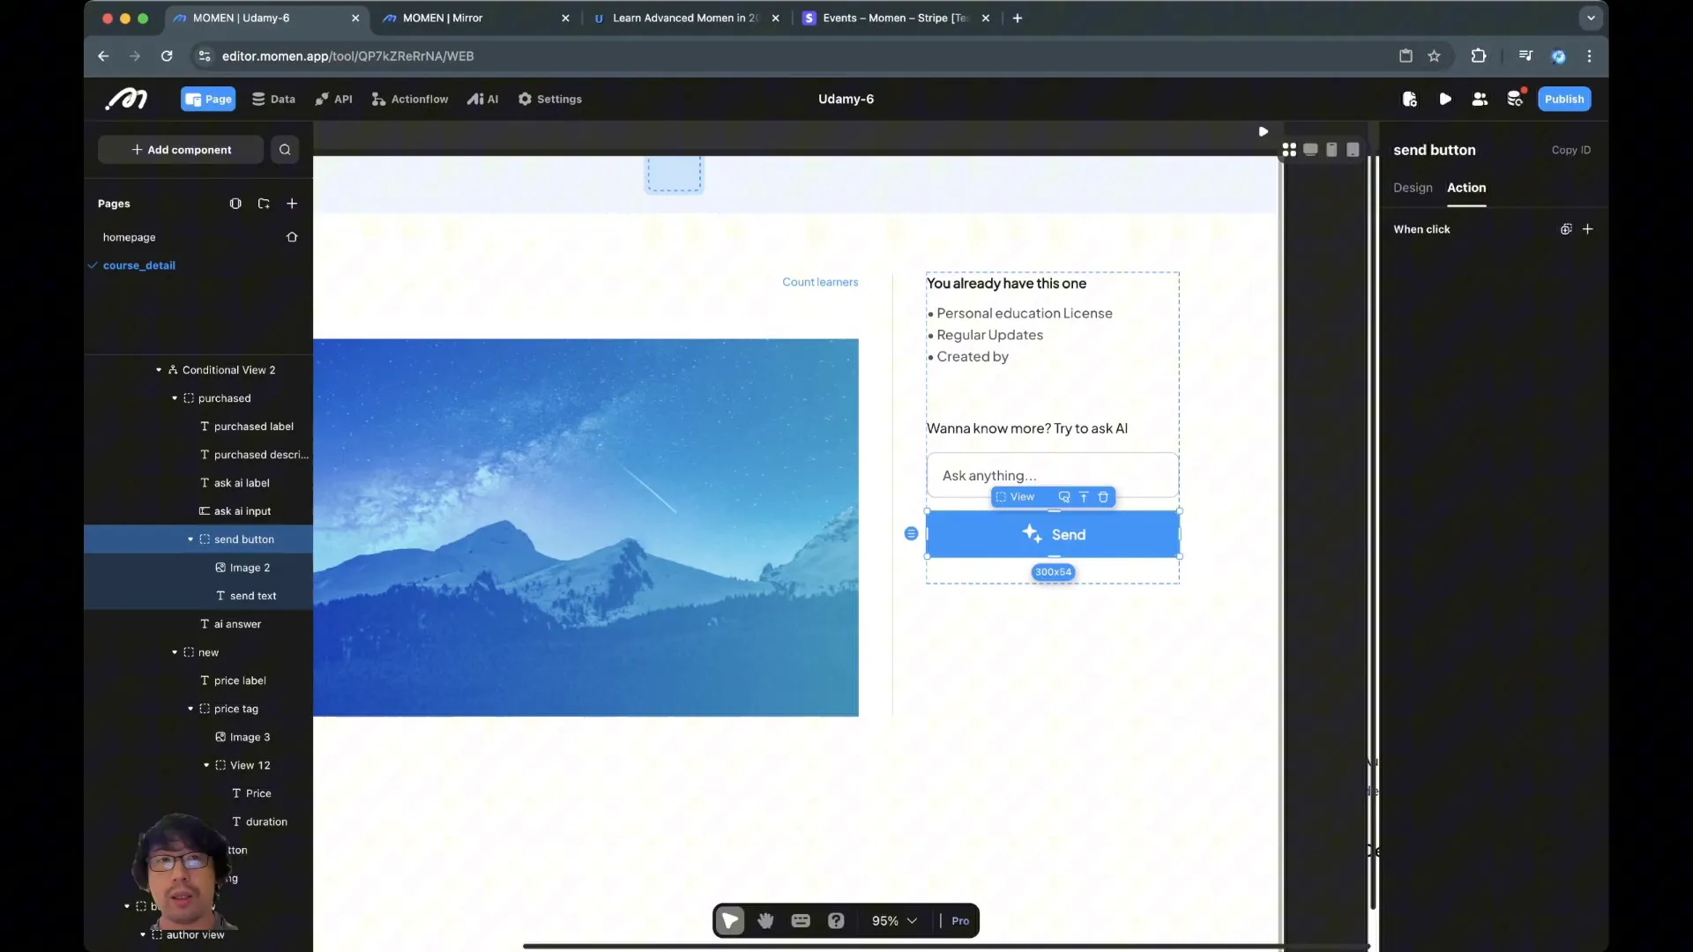1693x952 pixels.
Task: Click Add component button
Action: [181, 150]
